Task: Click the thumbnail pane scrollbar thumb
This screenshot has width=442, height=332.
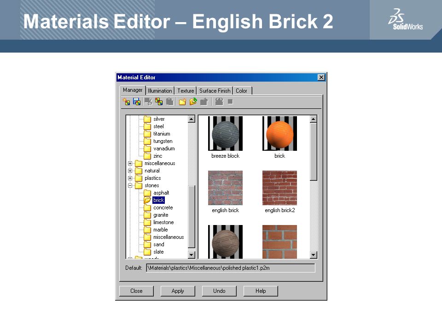Action: point(314,152)
